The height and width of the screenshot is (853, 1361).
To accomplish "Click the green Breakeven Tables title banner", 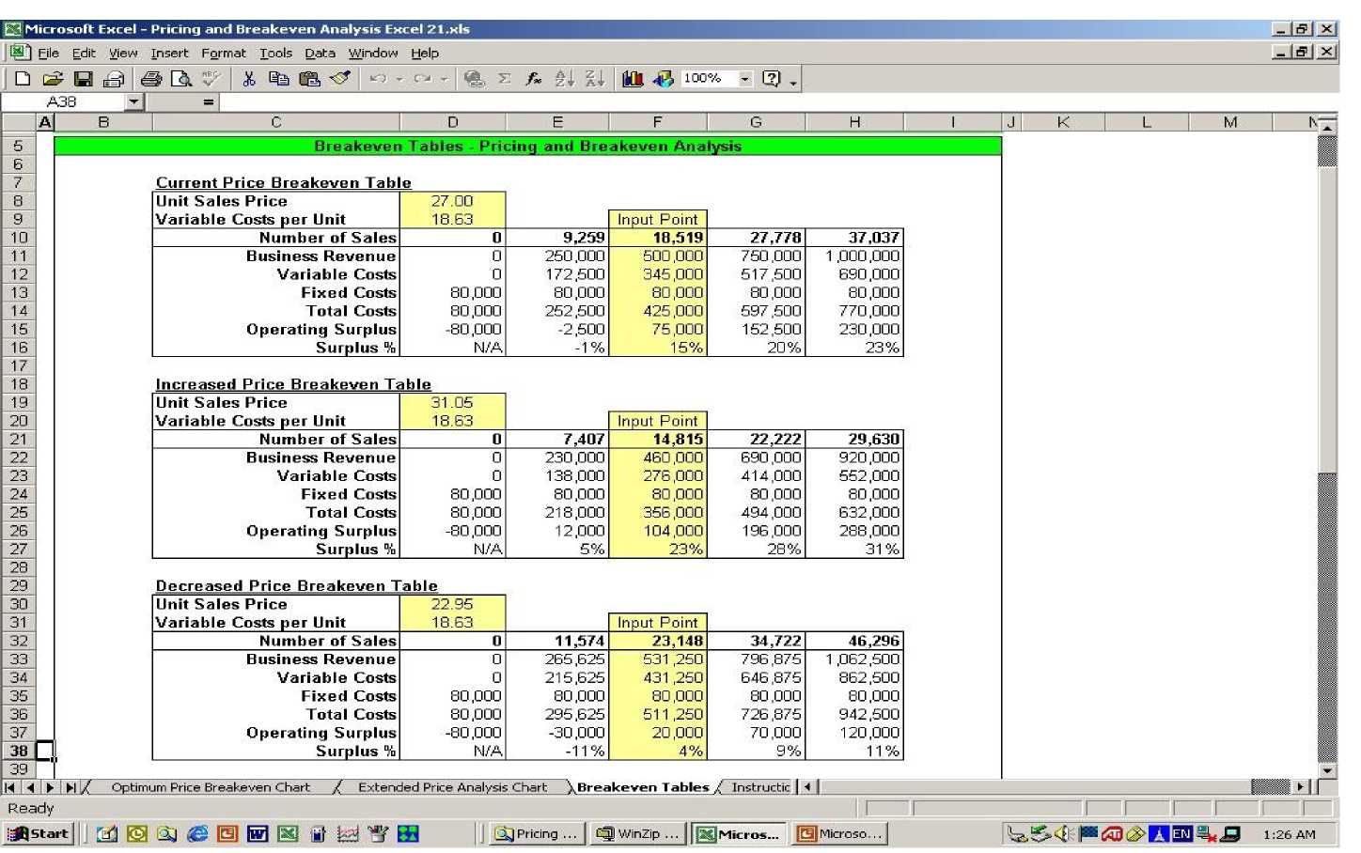I will pos(527,147).
